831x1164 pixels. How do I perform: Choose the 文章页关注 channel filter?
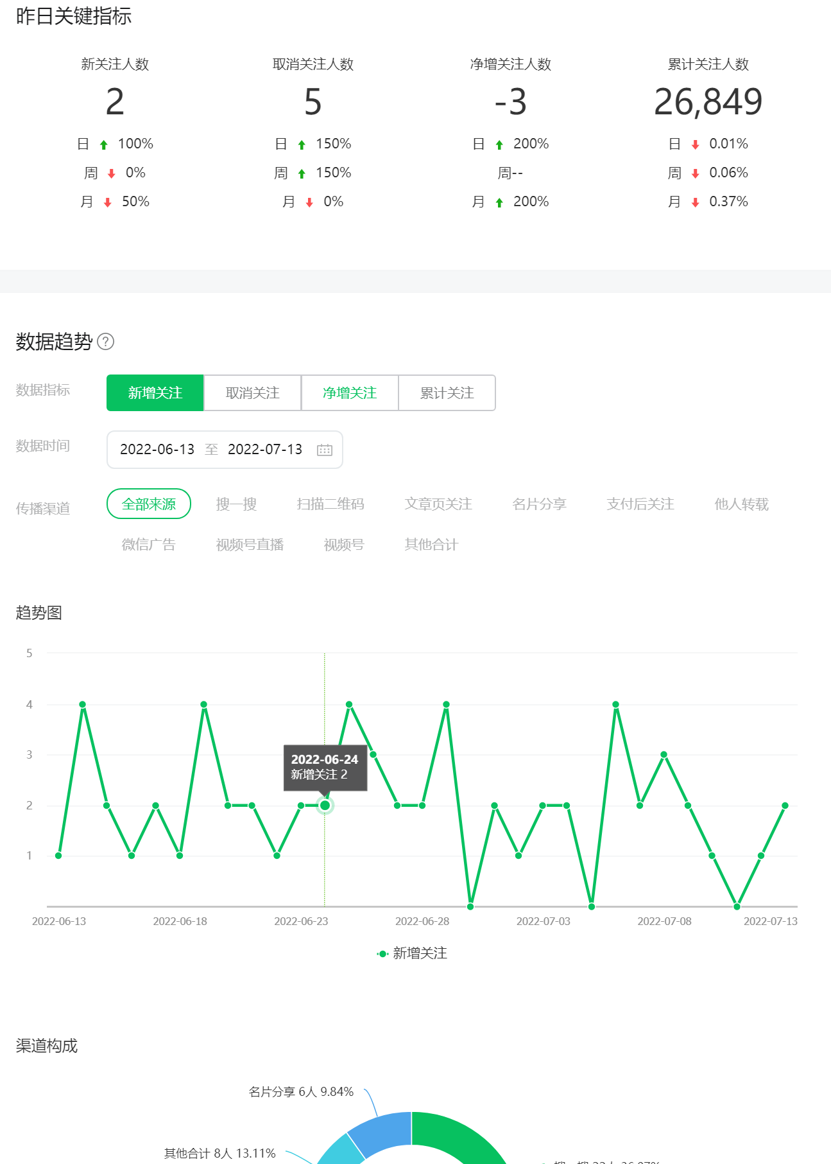click(438, 504)
